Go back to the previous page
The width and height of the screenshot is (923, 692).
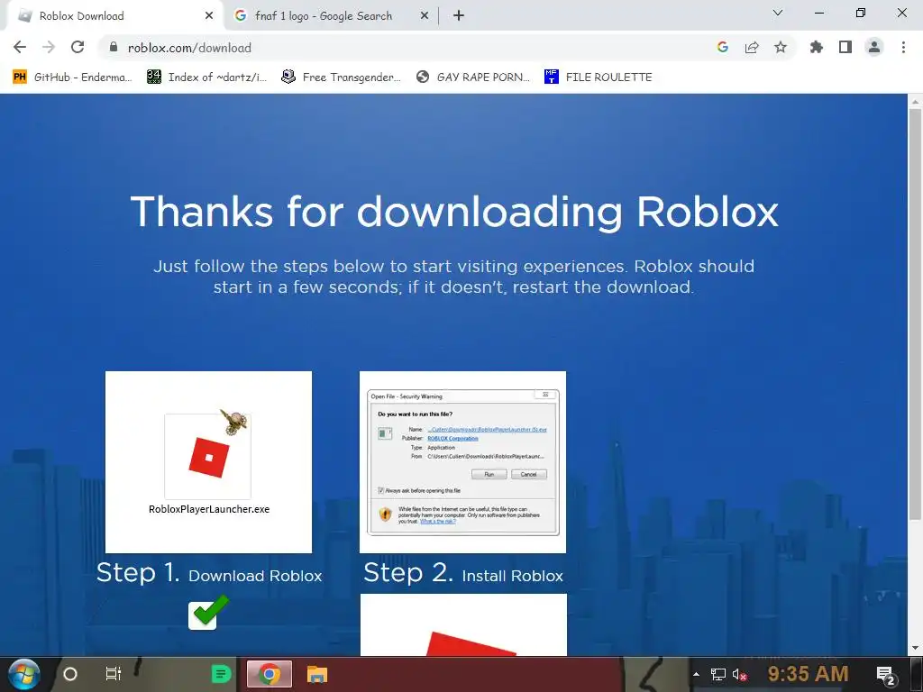(20, 47)
